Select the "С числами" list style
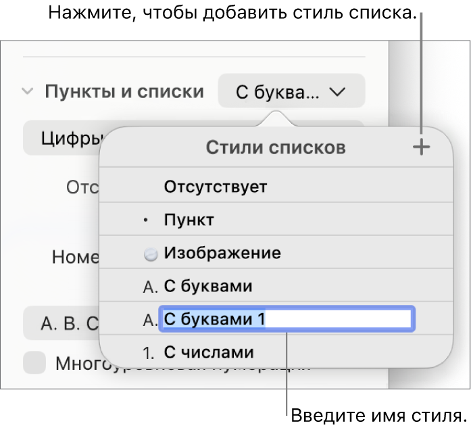The image size is (471, 430). tap(276, 352)
